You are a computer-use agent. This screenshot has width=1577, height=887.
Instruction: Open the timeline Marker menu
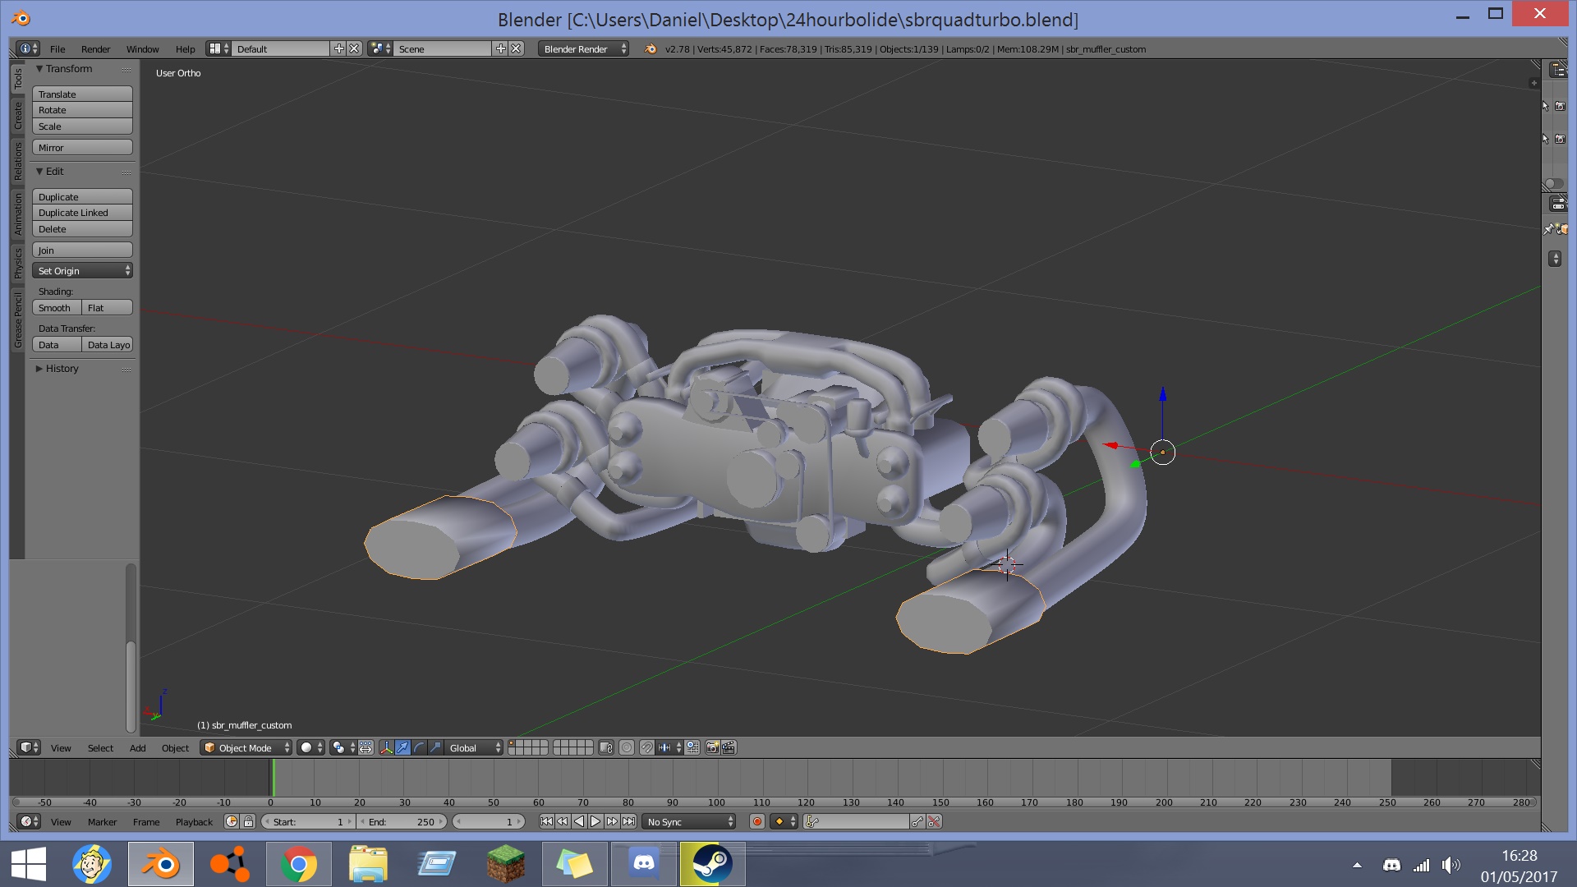(x=102, y=821)
